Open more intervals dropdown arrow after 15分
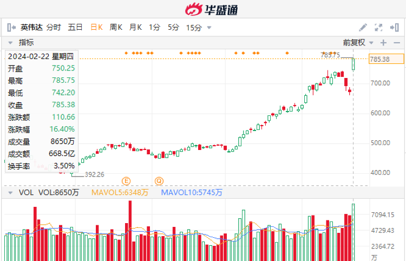406x261 pixels. click(209, 28)
